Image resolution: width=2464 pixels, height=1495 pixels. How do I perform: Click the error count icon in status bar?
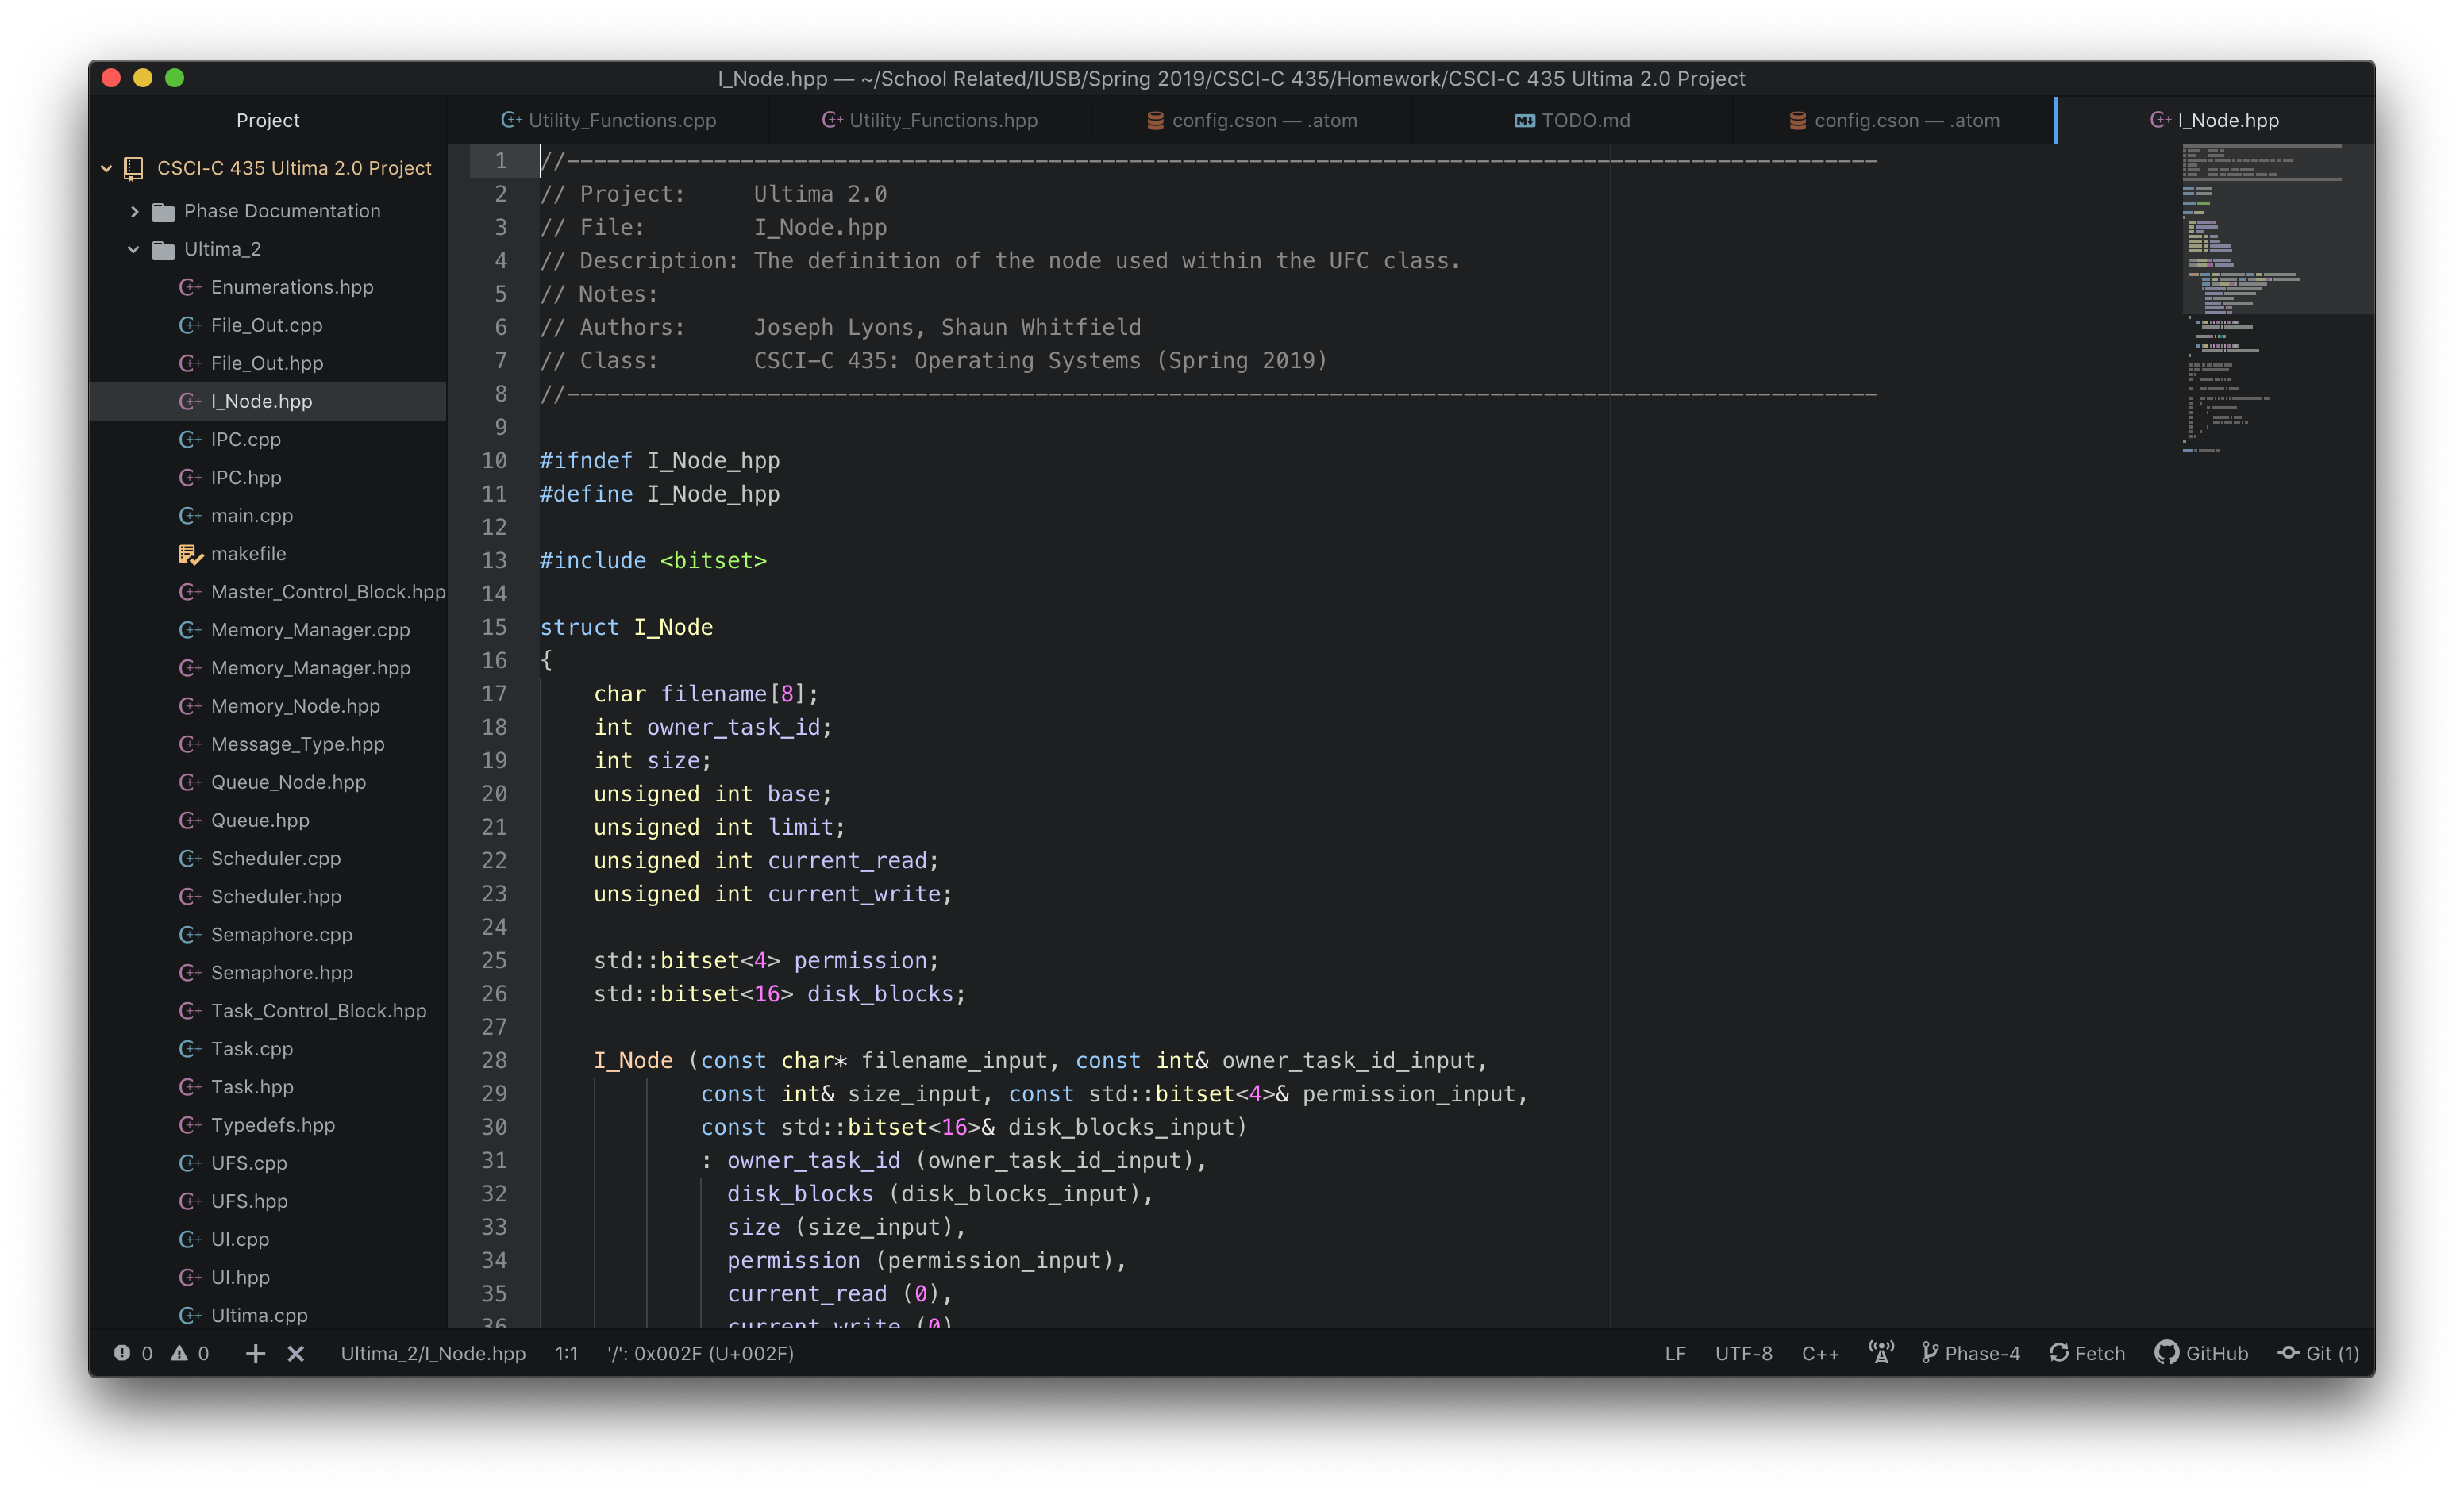122,1353
